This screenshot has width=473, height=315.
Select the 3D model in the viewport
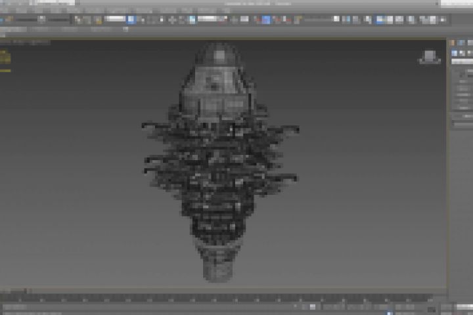(x=220, y=163)
